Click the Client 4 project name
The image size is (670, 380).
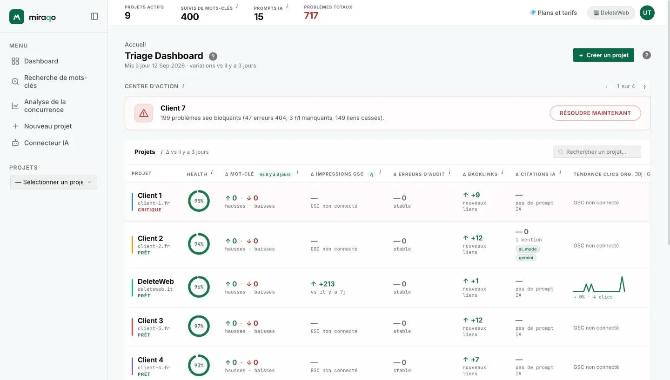150,360
